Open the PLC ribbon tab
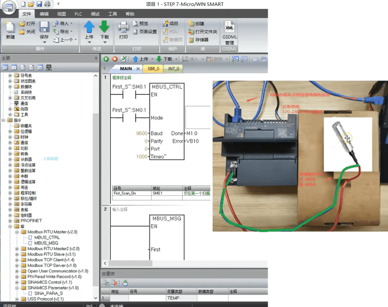This screenshot has width=388, height=307. (78, 14)
